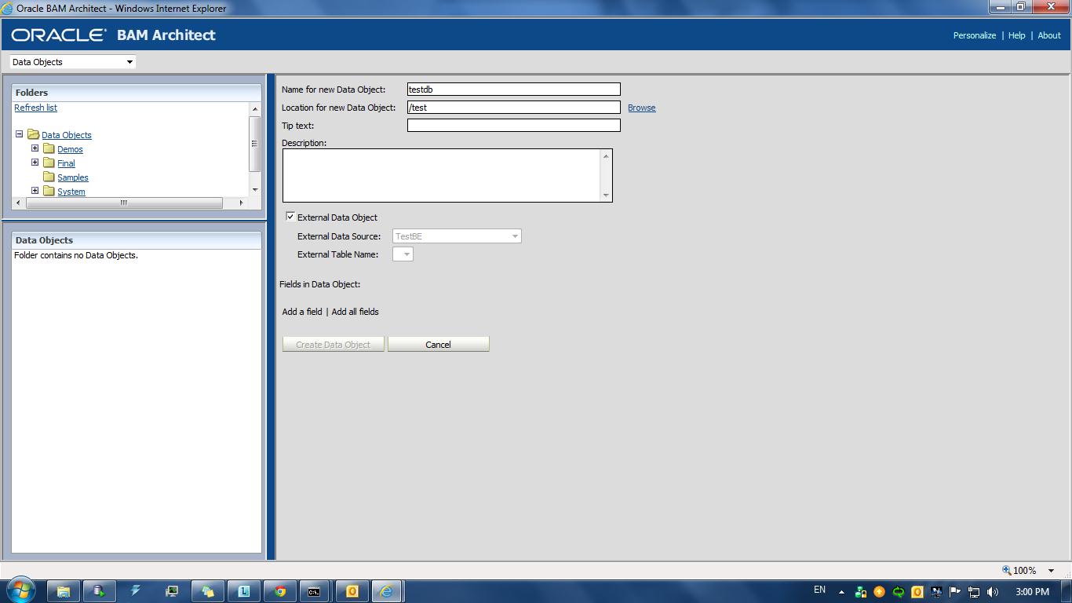Click the volume icon in the system tray
Screen dimensions: 1072x603
(990, 590)
